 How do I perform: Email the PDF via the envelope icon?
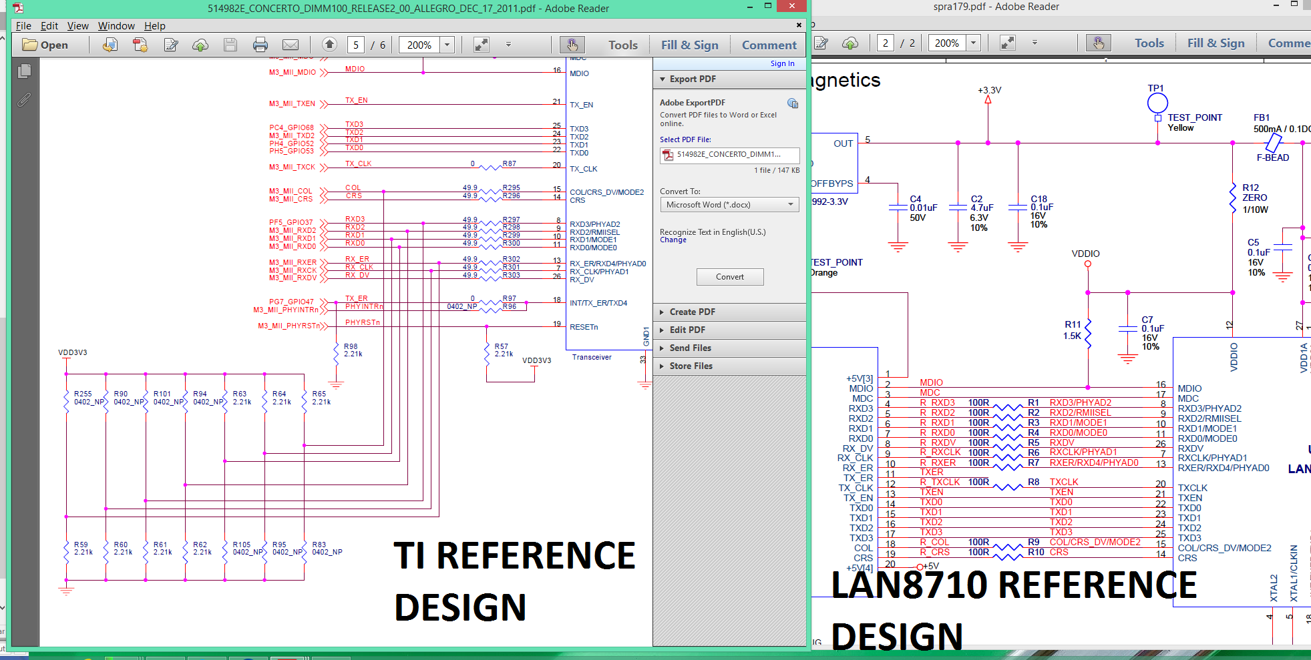[x=290, y=45]
